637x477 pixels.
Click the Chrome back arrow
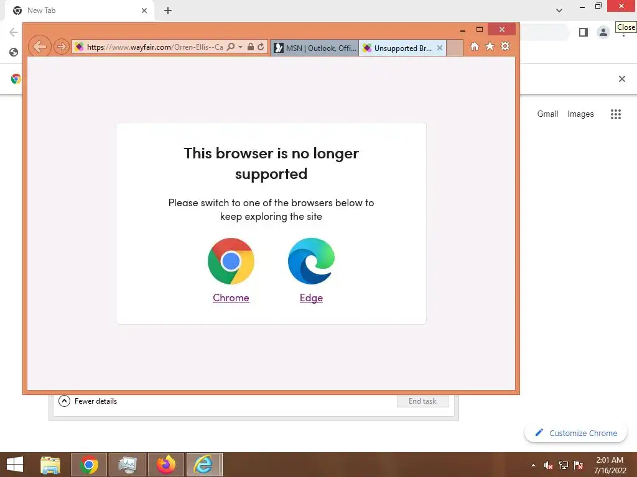click(x=14, y=32)
